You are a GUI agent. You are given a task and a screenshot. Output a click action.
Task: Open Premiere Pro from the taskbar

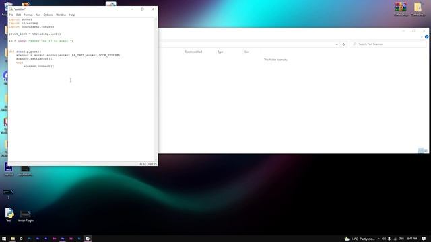pos(46,239)
